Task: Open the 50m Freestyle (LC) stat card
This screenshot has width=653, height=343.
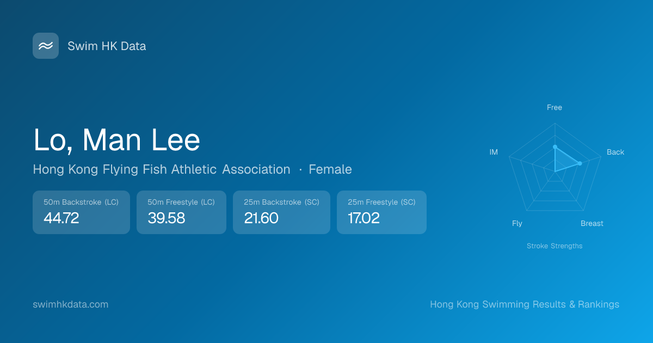Action: [x=181, y=212]
